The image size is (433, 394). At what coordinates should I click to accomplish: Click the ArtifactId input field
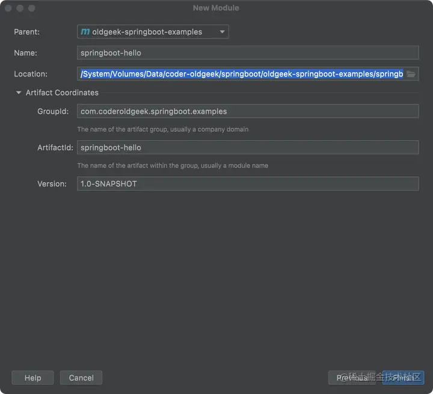[x=248, y=147]
